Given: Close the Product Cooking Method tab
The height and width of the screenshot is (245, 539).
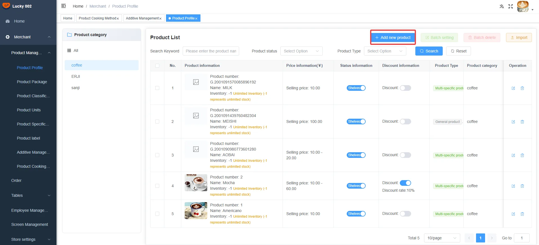Looking at the screenshot, I should click(118, 19).
